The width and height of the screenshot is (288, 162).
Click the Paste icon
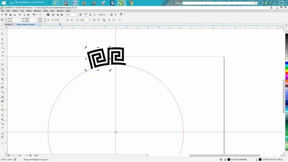pyautogui.click(x=28, y=15)
